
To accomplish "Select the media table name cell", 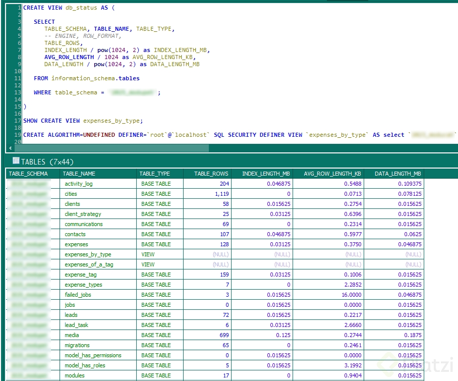I will pyautogui.click(x=98, y=335).
